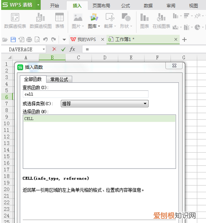Click the Open folder icon in quick toolbar
The image size is (206, 223).
(5, 39)
